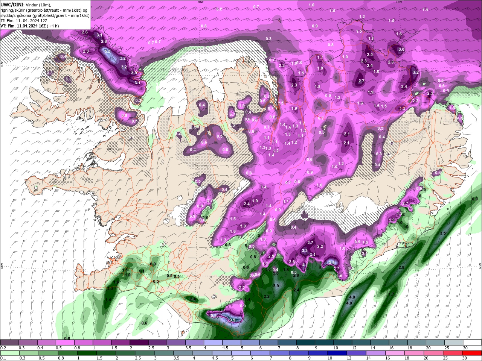This screenshot has width=482, height=361.
Task: Pick the 20 swatch on the snow scale
Action: pyautogui.click(x=435, y=343)
